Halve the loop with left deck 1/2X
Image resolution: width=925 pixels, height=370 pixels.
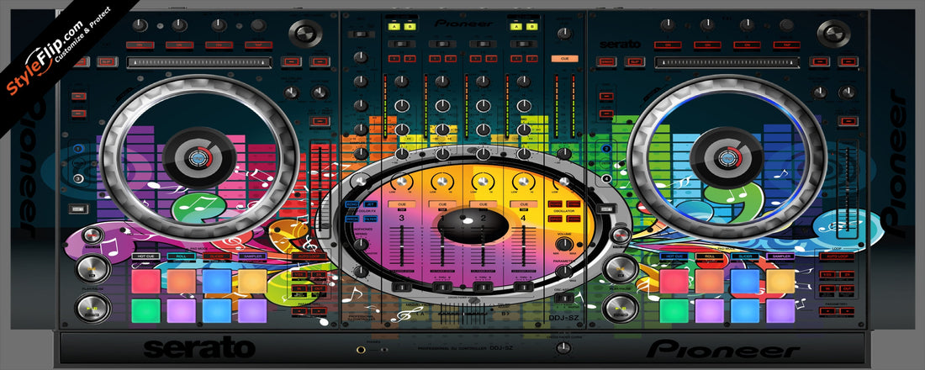(299, 274)
